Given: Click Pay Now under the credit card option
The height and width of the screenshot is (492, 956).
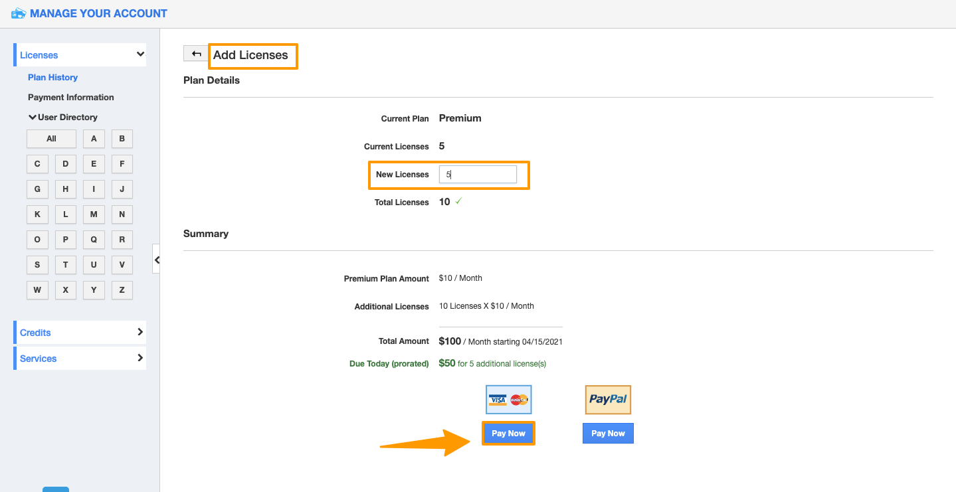Looking at the screenshot, I should coord(508,434).
